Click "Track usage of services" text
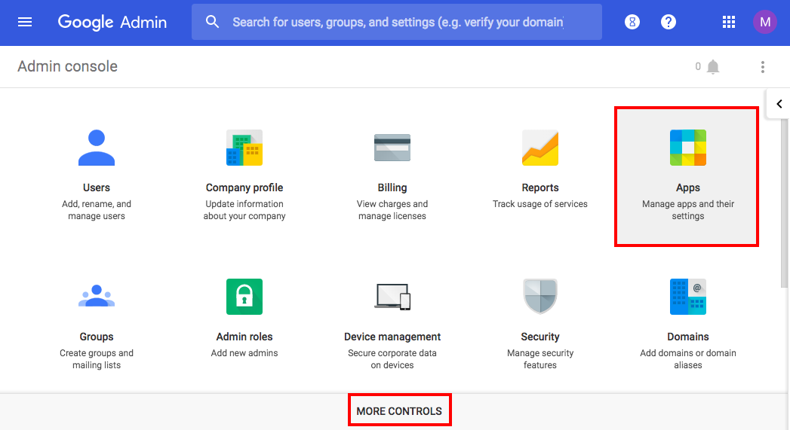 pos(540,203)
